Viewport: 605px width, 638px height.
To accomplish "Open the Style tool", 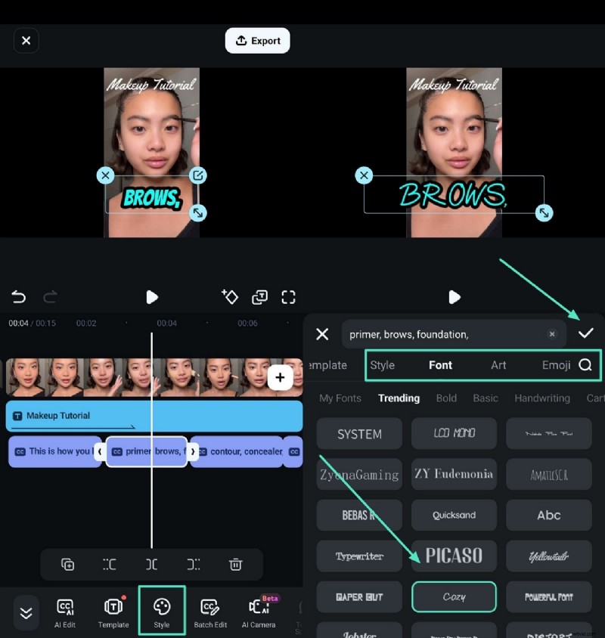I will [x=162, y=612].
